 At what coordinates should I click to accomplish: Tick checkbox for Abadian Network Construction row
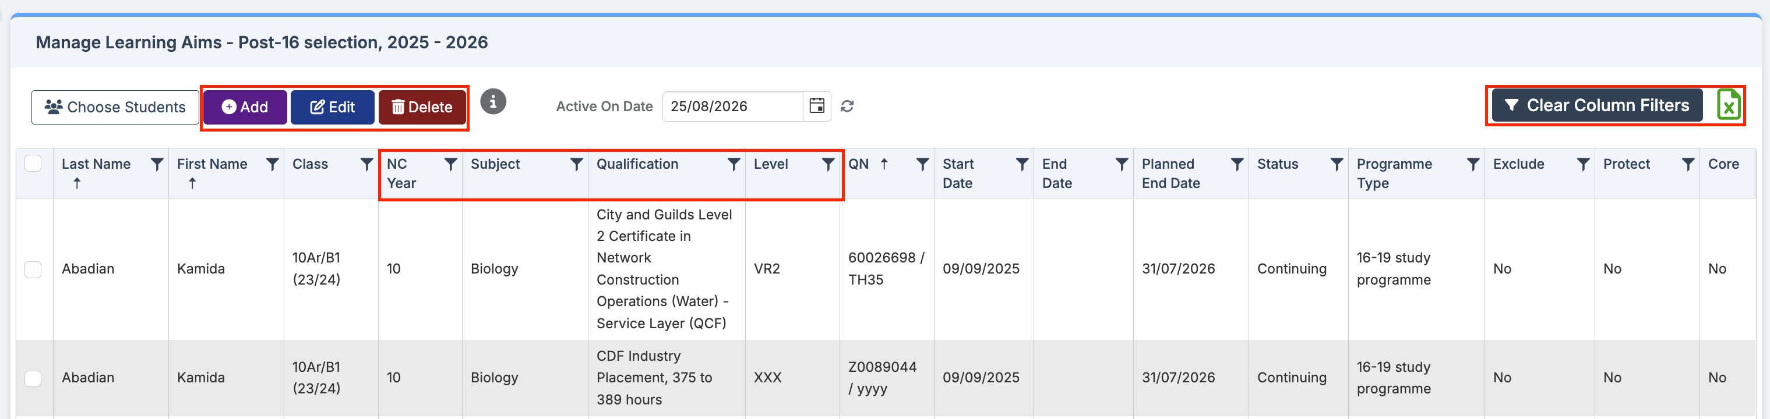(33, 269)
